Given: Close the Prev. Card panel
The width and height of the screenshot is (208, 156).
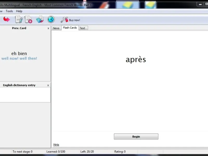Looking at the screenshot, I should tap(48, 28).
